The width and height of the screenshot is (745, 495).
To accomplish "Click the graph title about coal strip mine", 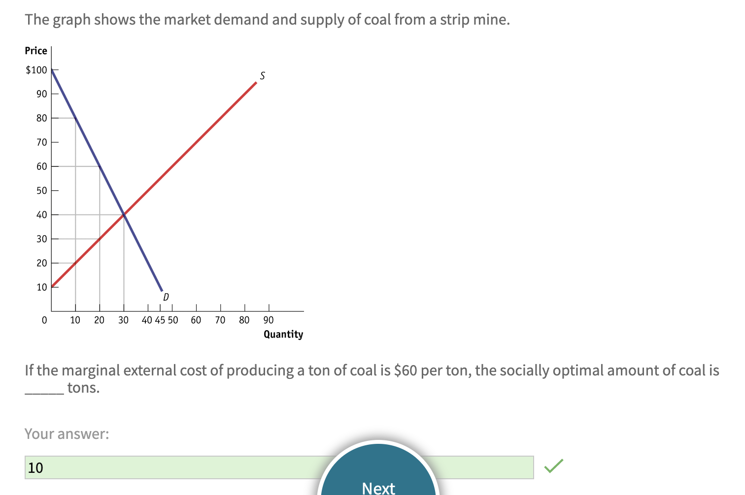I will [x=267, y=20].
